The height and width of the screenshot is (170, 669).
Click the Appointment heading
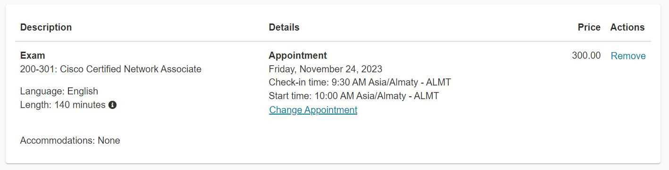coord(298,55)
